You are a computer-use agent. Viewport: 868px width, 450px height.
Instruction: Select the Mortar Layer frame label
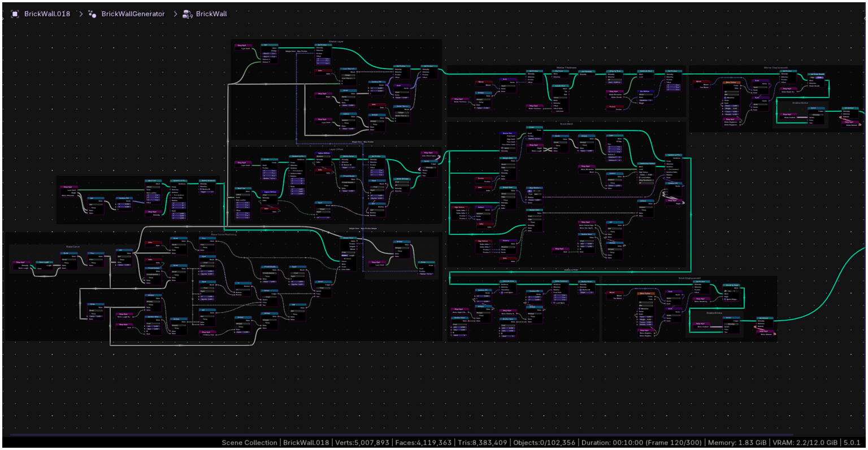336,41
